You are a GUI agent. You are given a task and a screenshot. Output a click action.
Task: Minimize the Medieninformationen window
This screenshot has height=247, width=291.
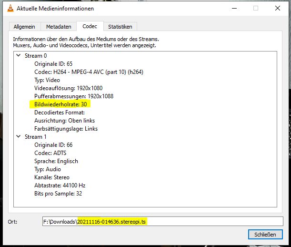point(233,8)
